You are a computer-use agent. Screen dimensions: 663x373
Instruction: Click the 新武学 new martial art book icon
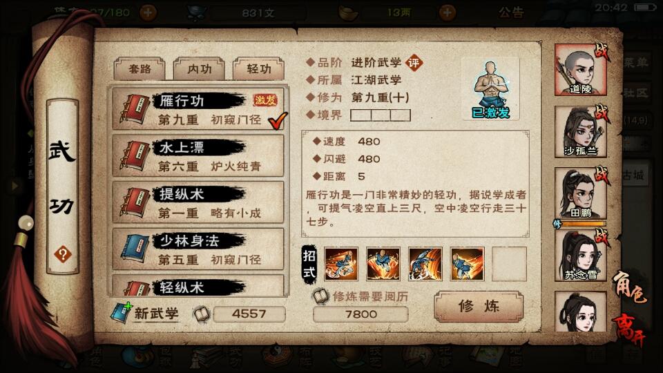122,313
